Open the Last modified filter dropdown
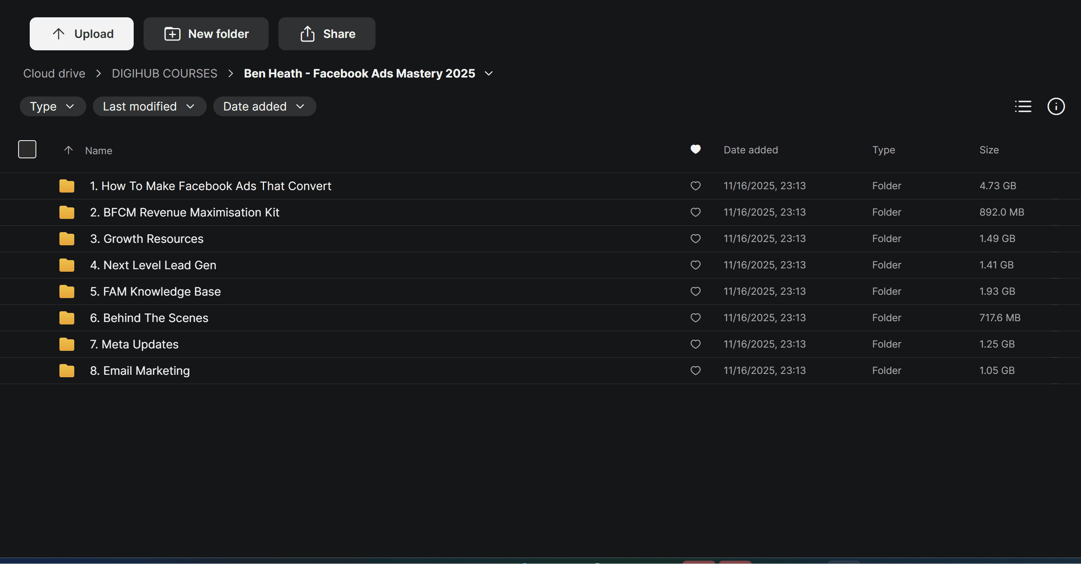Screen dimensions: 1081x564 click(x=149, y=106)
